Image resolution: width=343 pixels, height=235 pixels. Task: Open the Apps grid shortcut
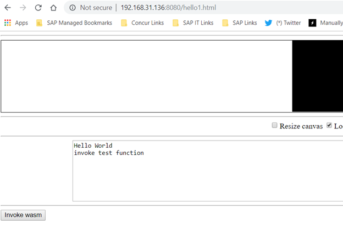coord(16,23)
